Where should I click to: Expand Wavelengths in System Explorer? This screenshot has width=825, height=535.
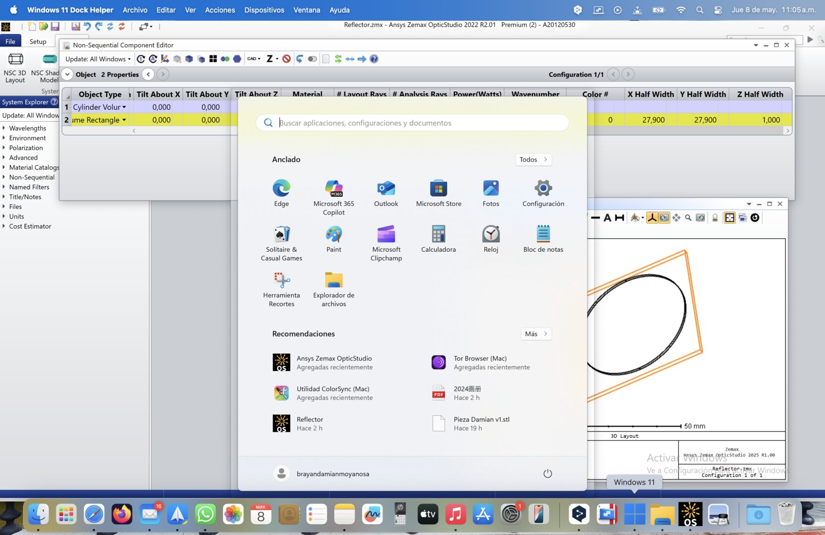click(x=4, y=128)
